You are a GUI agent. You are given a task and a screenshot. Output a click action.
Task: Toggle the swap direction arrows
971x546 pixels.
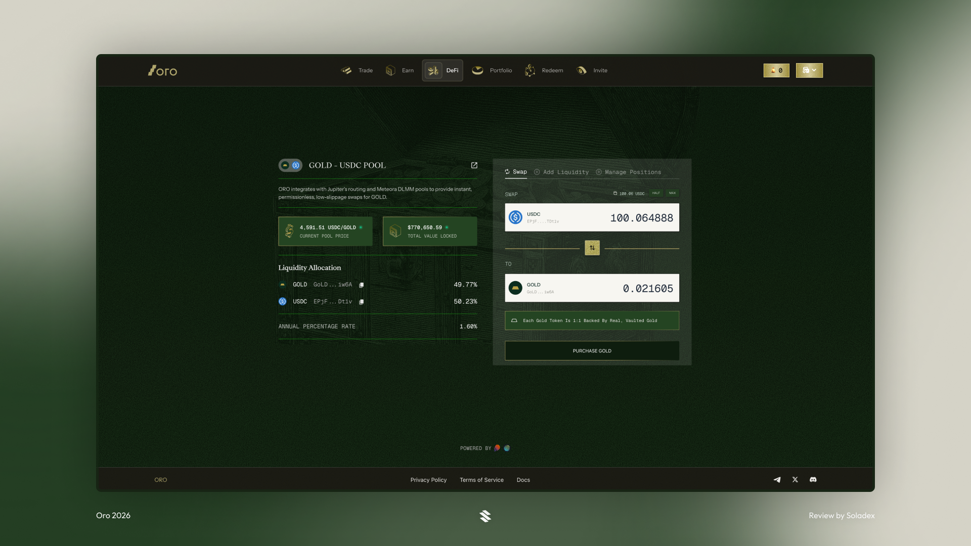click(592, 248)
